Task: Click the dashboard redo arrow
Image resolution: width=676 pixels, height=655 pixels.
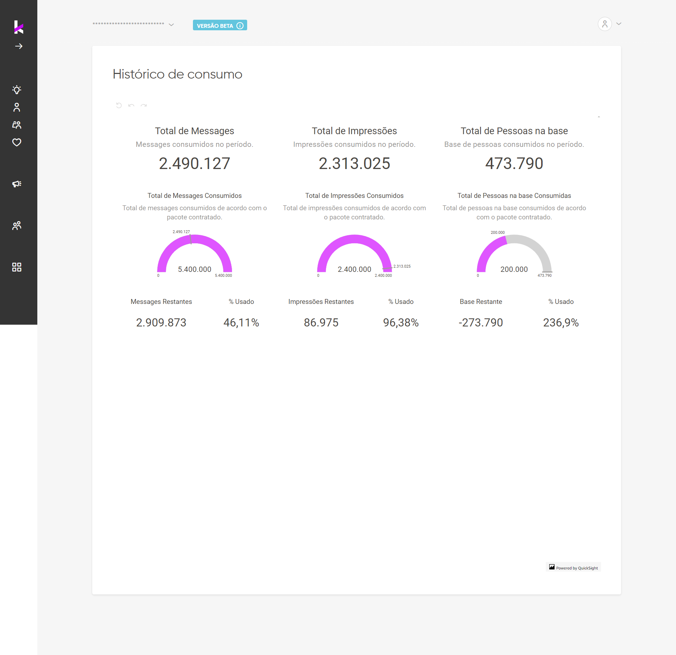Action: (x=144, y=105)
